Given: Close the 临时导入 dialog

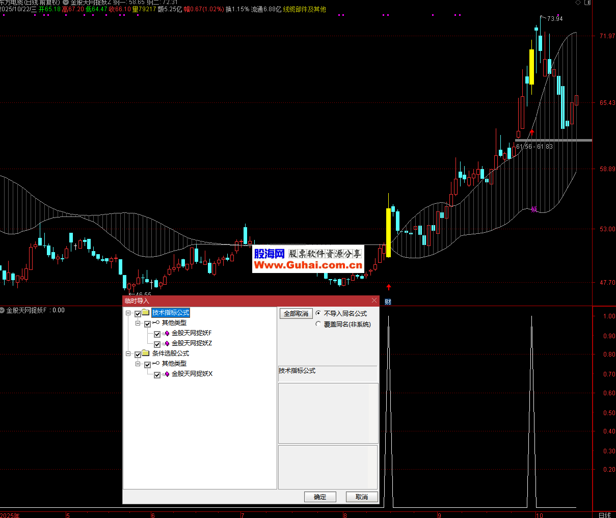Looking at the screenshot, I should 374,301.
